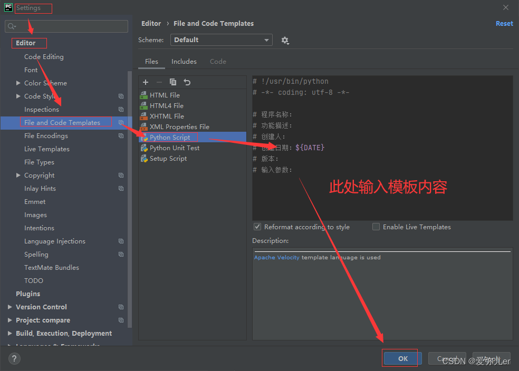The height and width of the screenshot is (371, 519).
Task: Select Python Script template name
Action: tap(170, 138)
